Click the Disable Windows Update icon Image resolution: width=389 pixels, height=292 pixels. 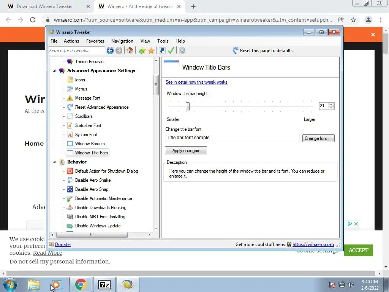pos(70,226)
